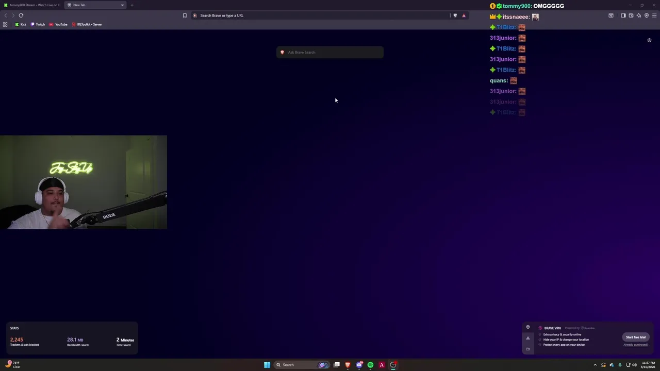Reload the page

click(21, 15)
